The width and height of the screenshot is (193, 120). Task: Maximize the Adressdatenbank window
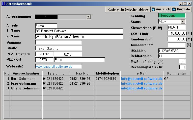coord(185,4)
